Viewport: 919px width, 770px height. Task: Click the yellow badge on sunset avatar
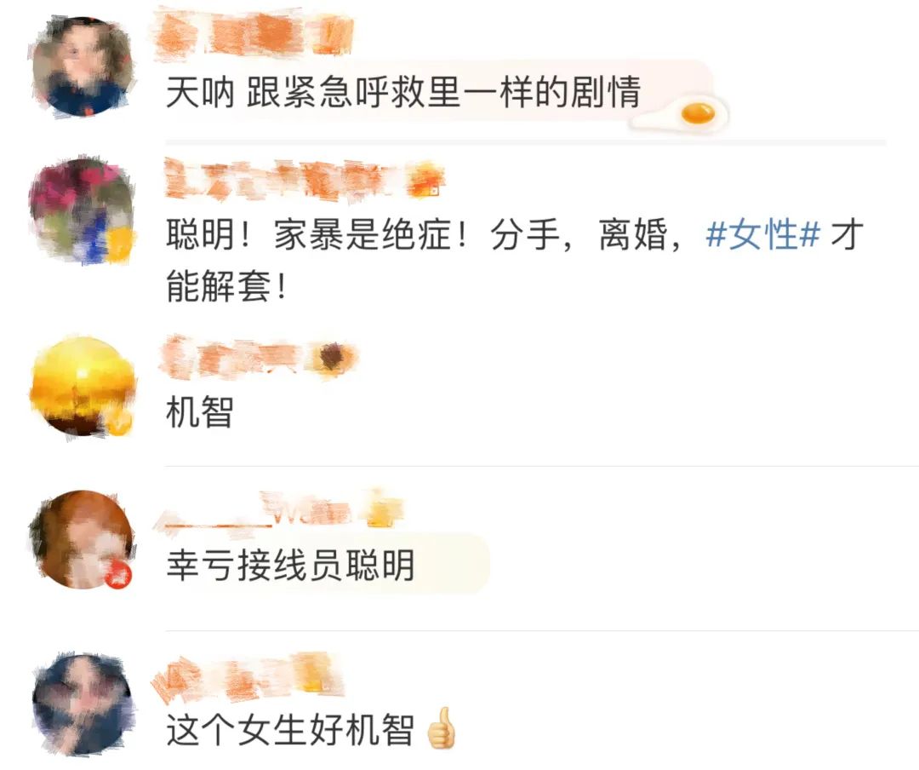118,422
